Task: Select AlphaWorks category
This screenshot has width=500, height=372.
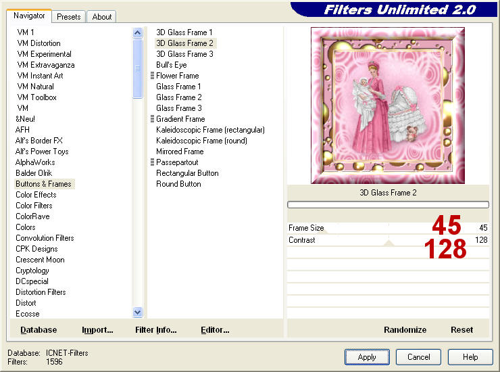Action: coord(35,162)
